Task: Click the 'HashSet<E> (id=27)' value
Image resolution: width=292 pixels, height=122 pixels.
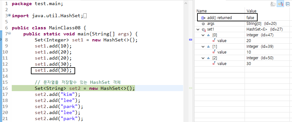Action: pyautogui.click(x=264, y=29)
